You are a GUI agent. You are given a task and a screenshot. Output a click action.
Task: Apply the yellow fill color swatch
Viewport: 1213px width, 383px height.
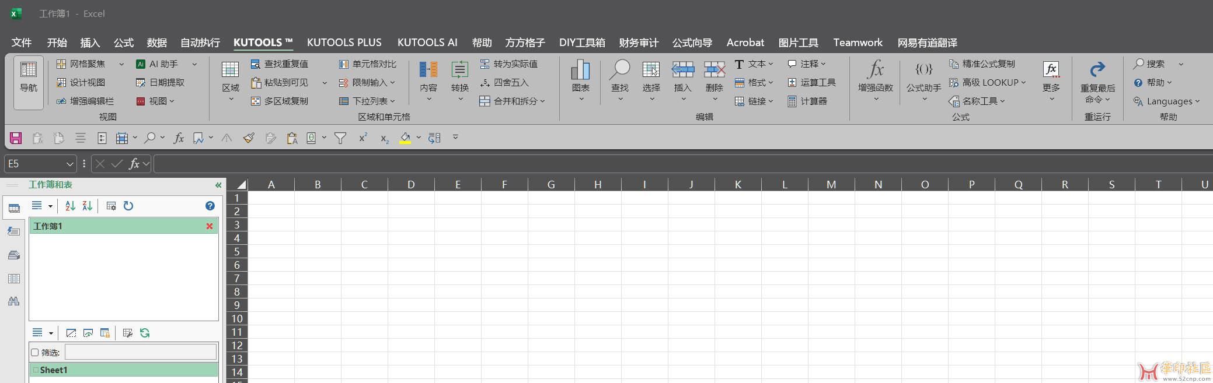click(405, 138)
